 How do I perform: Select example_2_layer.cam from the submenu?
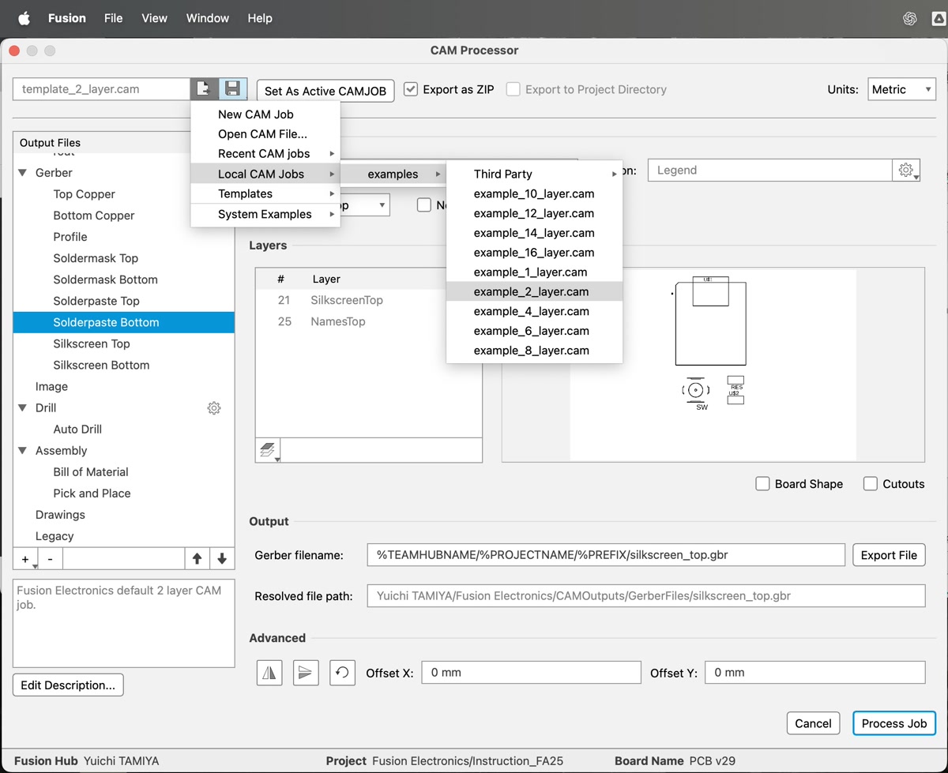click(531, 291)
